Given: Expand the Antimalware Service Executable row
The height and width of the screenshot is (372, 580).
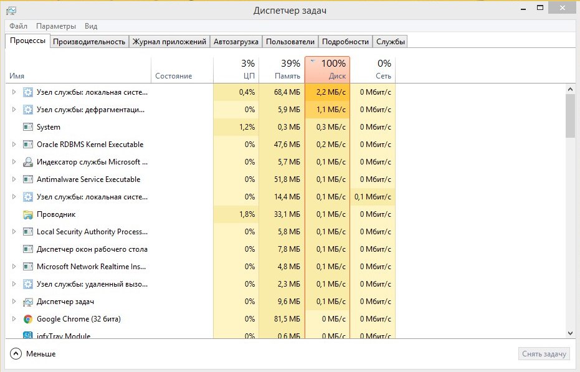Looking at the screenshot, I should coord(14,179).
